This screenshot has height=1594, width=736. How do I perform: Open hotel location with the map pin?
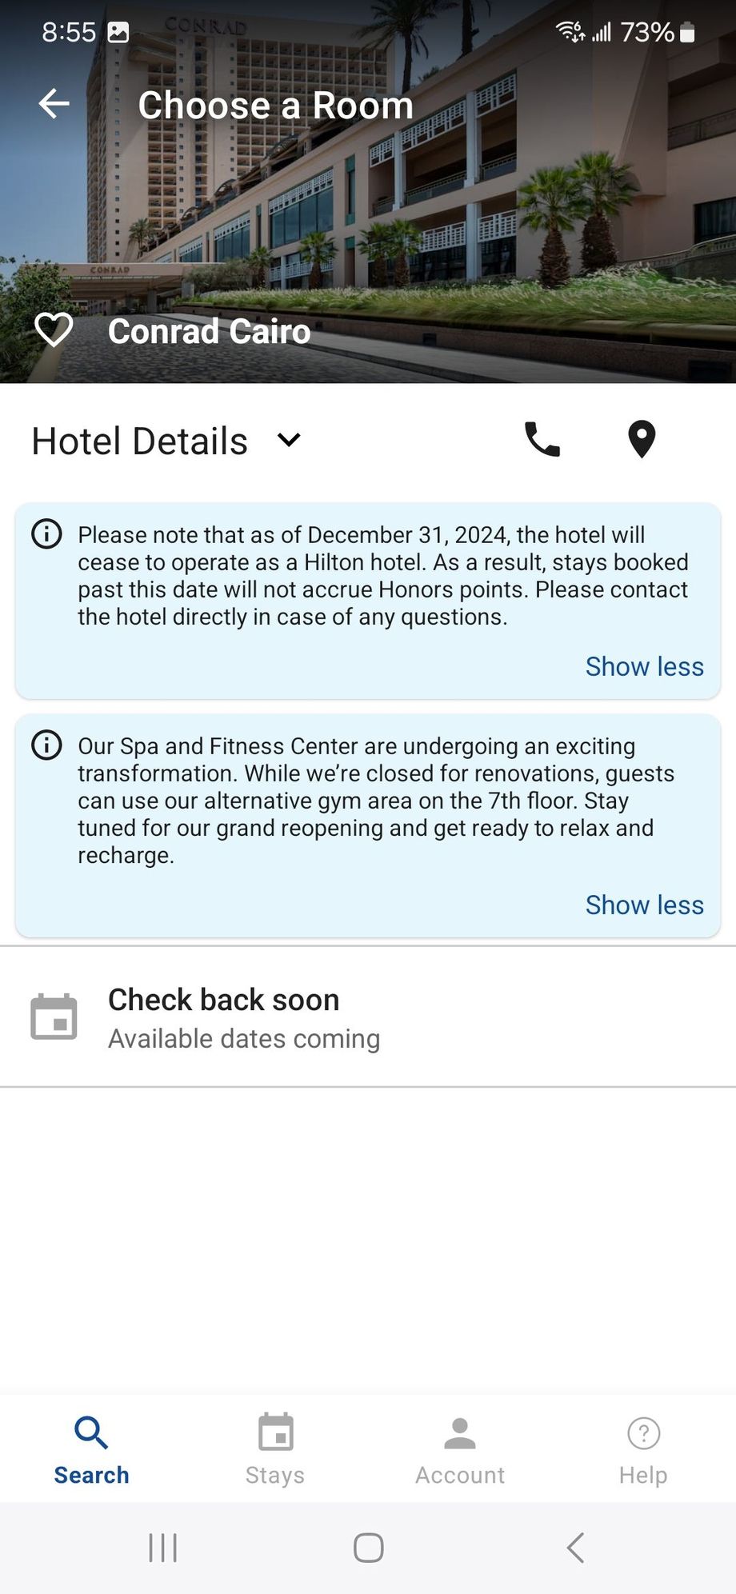[x=642, y=439]
